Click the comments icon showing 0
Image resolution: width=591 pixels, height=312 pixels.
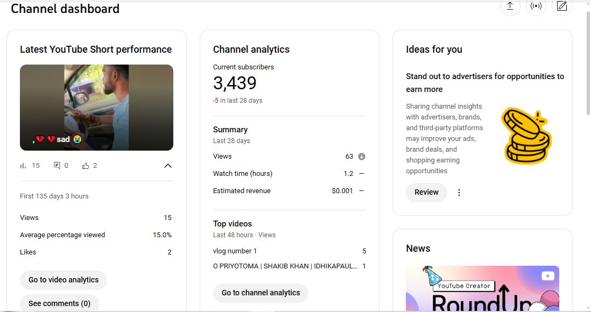[57, 166]
